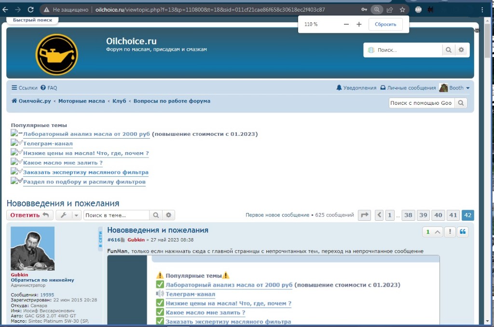Open Лабораторный анализ масла от 2000 руб top link
The image size is (494, 327).
[x=86, y=134]
